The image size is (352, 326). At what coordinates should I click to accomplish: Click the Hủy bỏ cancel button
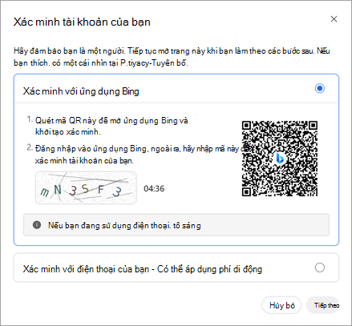click(x=281, y=305)
